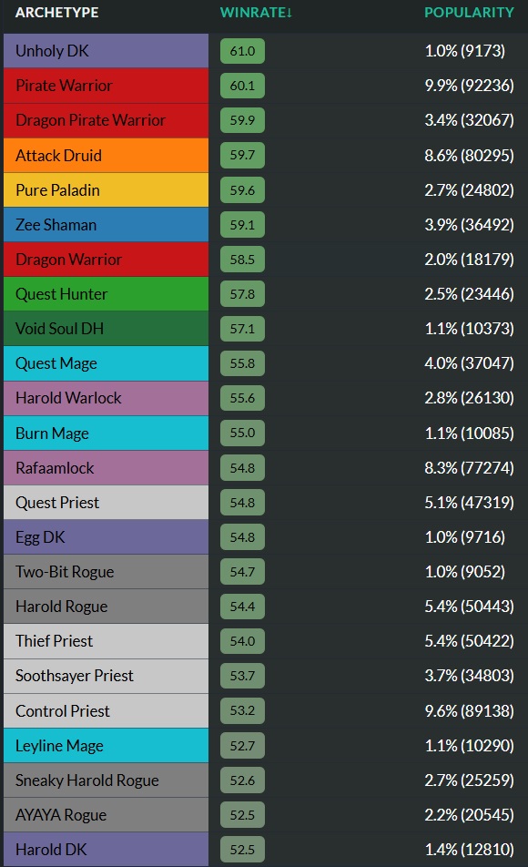Click the Rafaamlock archetype
The image size is (528, 867).
click(107, 468)
